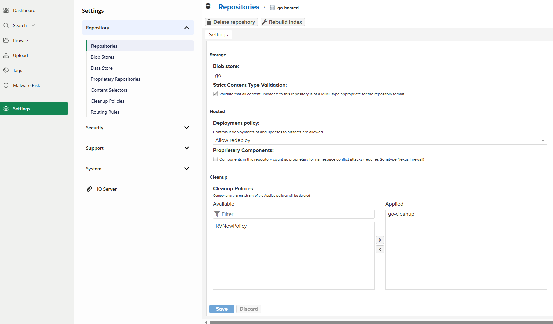Save the repository settings
Screen dimensions: 553x324
pos(222,309)
